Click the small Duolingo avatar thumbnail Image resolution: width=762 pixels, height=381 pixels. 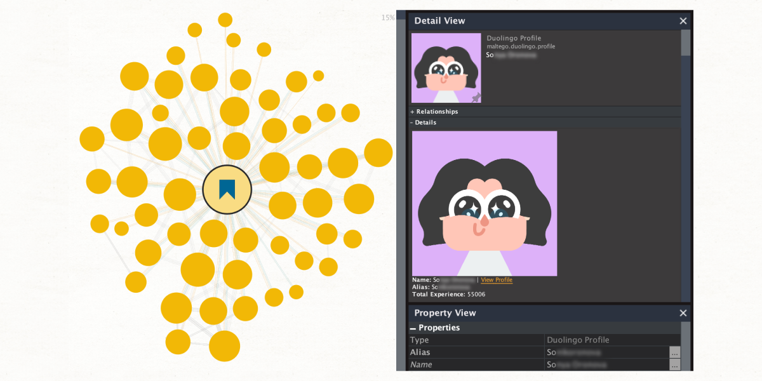pos(446,68)
